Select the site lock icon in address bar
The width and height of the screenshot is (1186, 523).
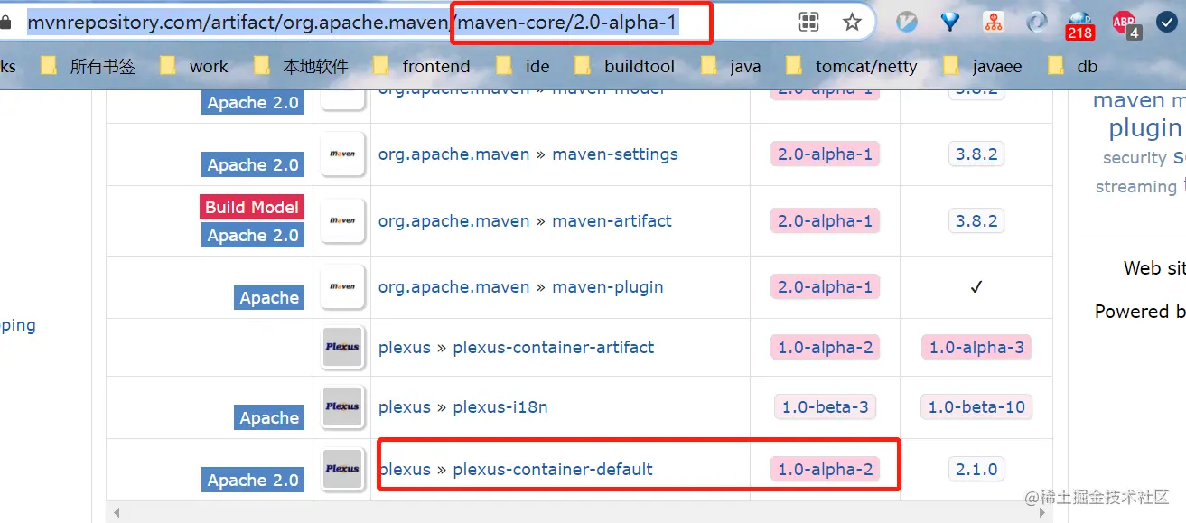[6, 23]
